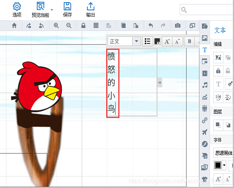The width and height of the screenshot is (234, 188).
Task: Click the text box width handle arrows
Action: [160, 82]
